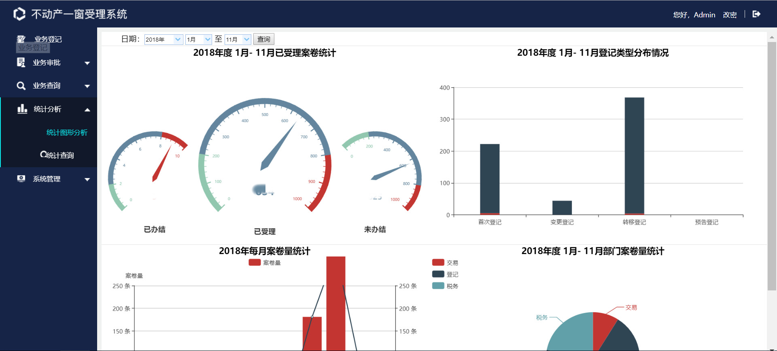Click the 转移登记 bar in chart
Viewport: 777px width, 351px height.
click(634, 156)
